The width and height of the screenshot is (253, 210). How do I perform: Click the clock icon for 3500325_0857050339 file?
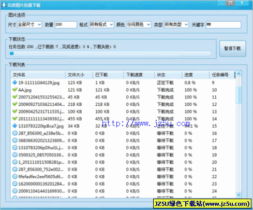tap(15, 155)
